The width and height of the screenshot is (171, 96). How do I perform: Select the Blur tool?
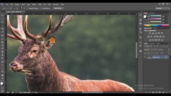(x=2, y=55)
